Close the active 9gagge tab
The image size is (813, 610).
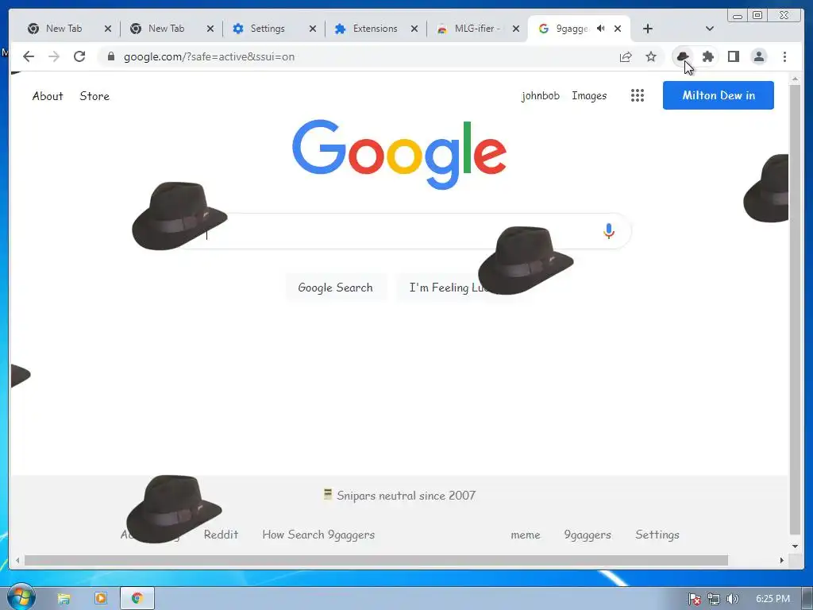pyautogui.click(x=618, y=29)
